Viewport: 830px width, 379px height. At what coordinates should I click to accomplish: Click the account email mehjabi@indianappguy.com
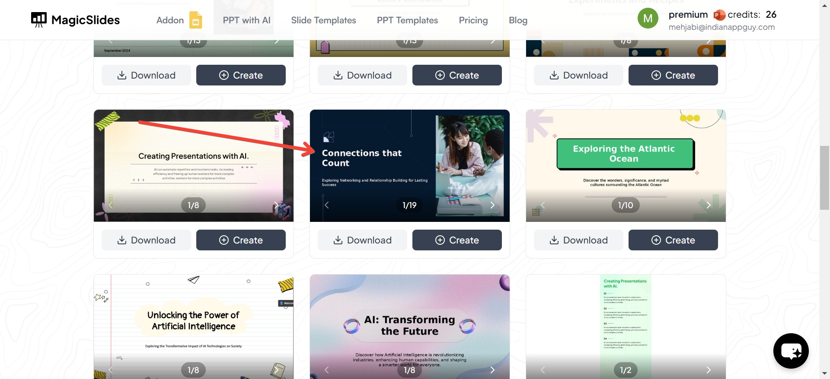click(721, 27)
